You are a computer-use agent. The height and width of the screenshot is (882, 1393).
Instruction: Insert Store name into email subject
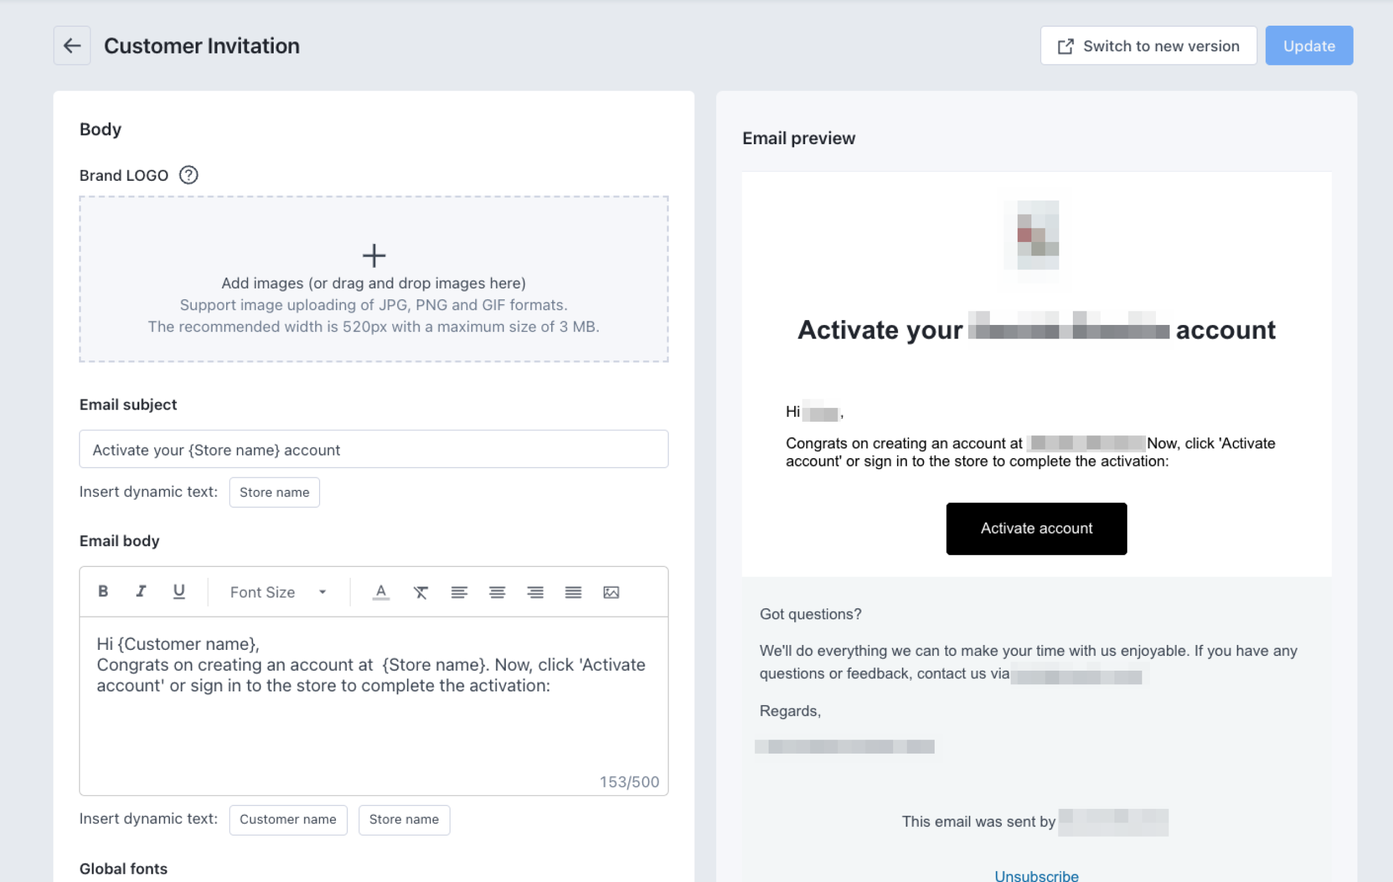click(x=274, y=492)
